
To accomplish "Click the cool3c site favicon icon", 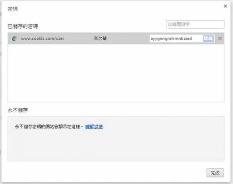I will pyautogui.click(x=14, y=39).
